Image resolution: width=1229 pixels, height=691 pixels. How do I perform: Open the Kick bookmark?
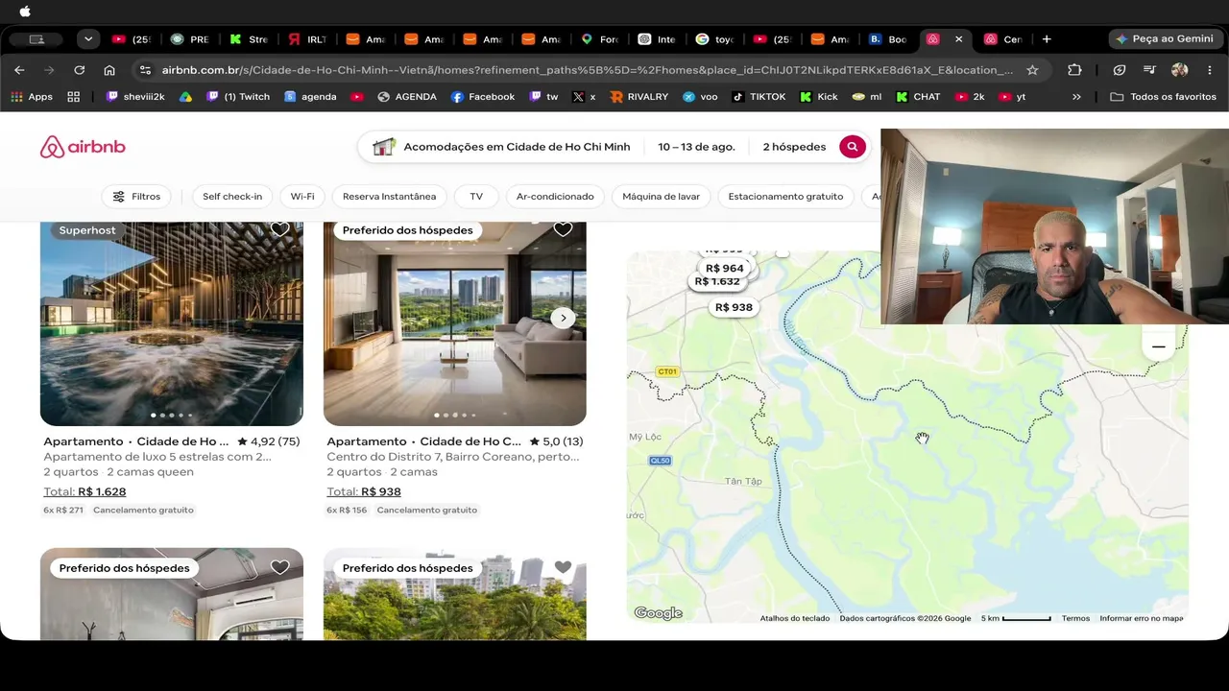coord(819,97)
